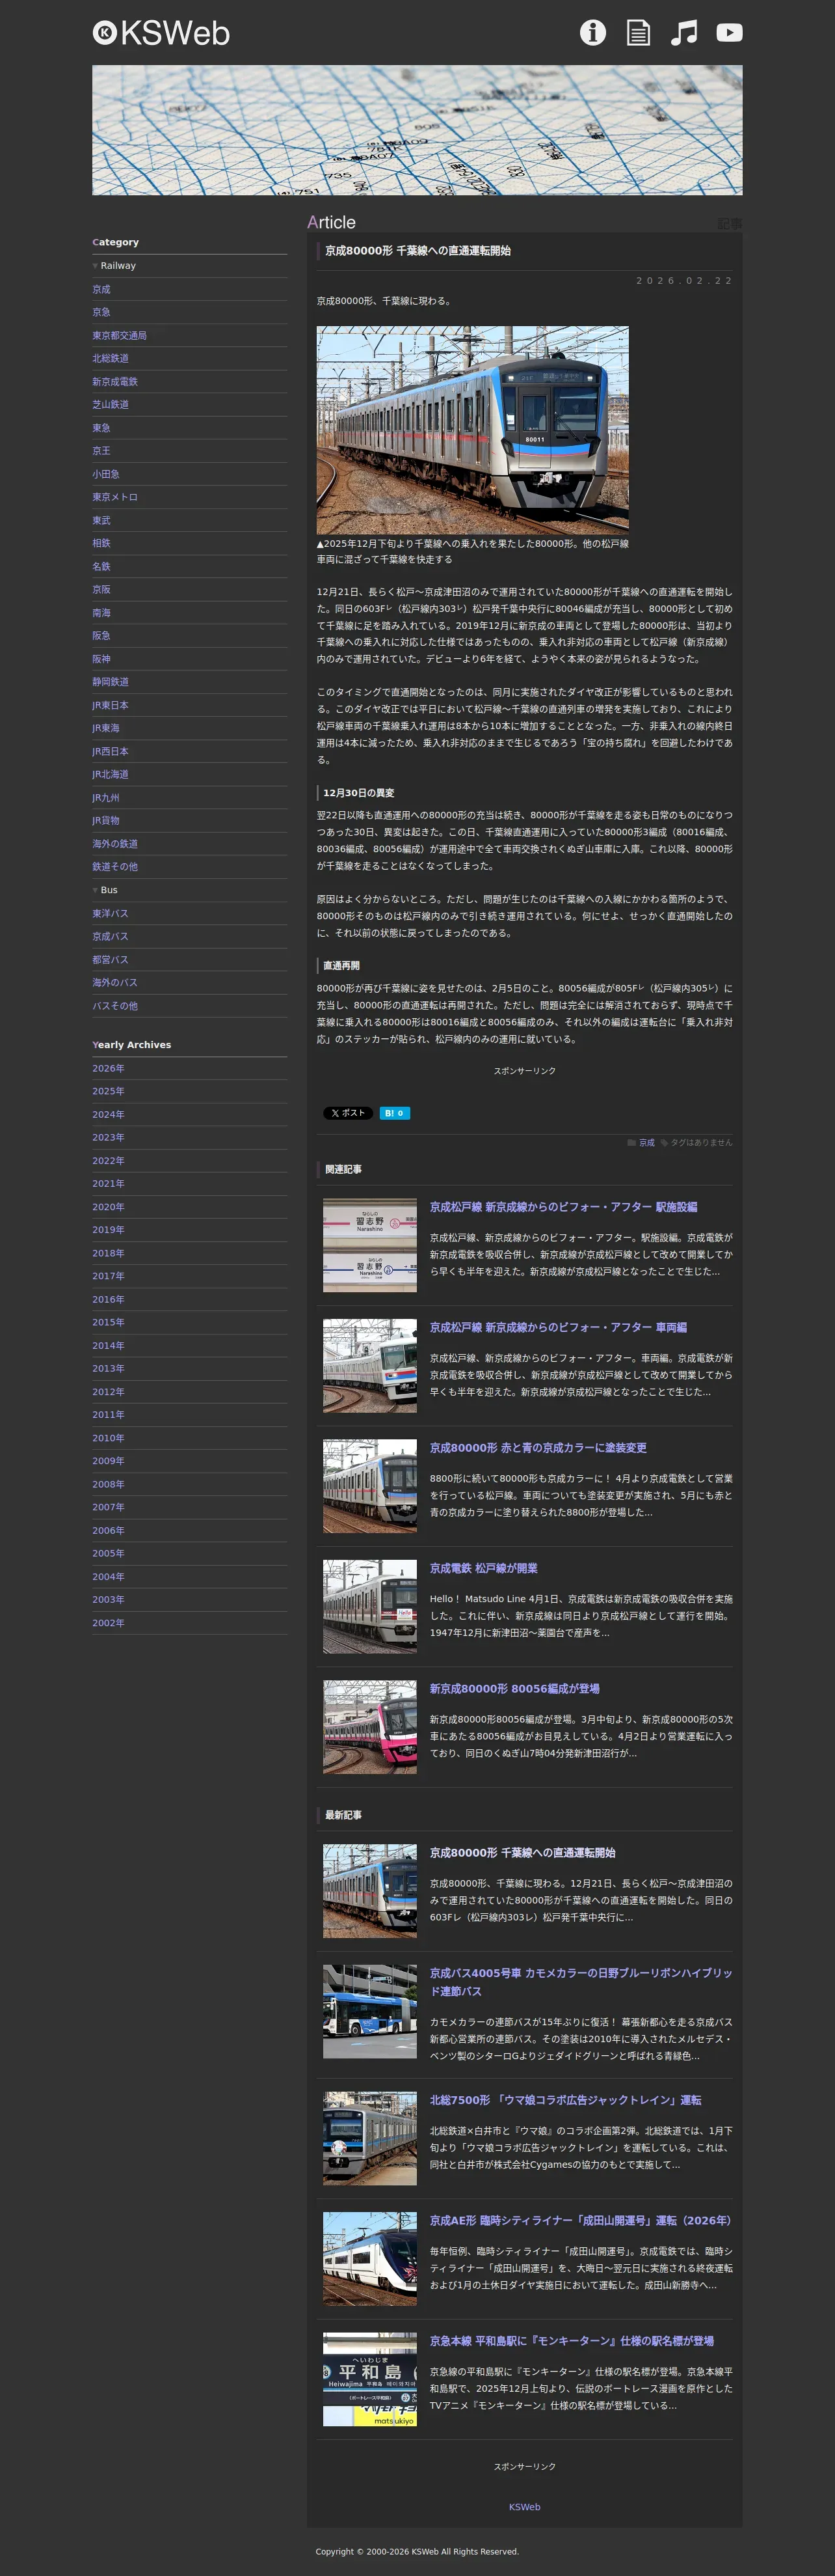
Task: Select the 芝山鉄道 category
Action: [111, 404]
